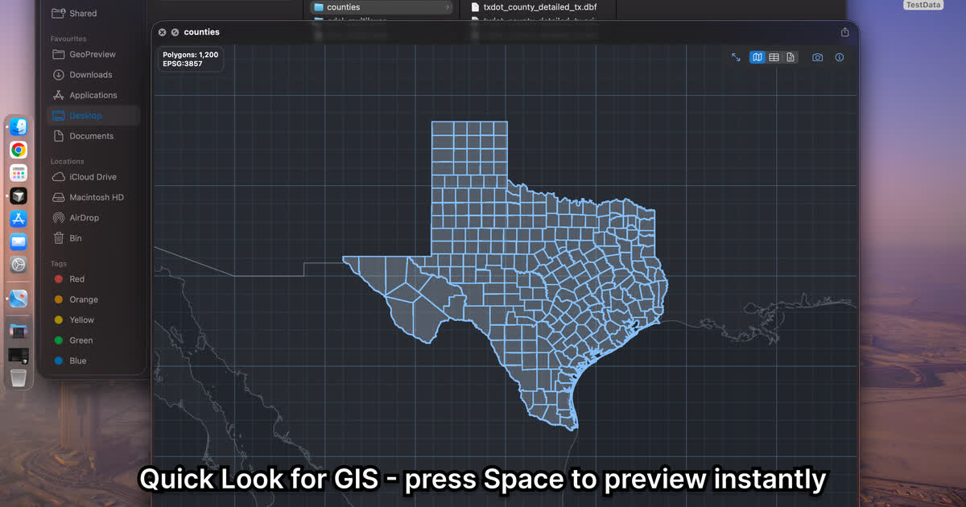
Task: Switch to document text view
Action: [791, 57]
